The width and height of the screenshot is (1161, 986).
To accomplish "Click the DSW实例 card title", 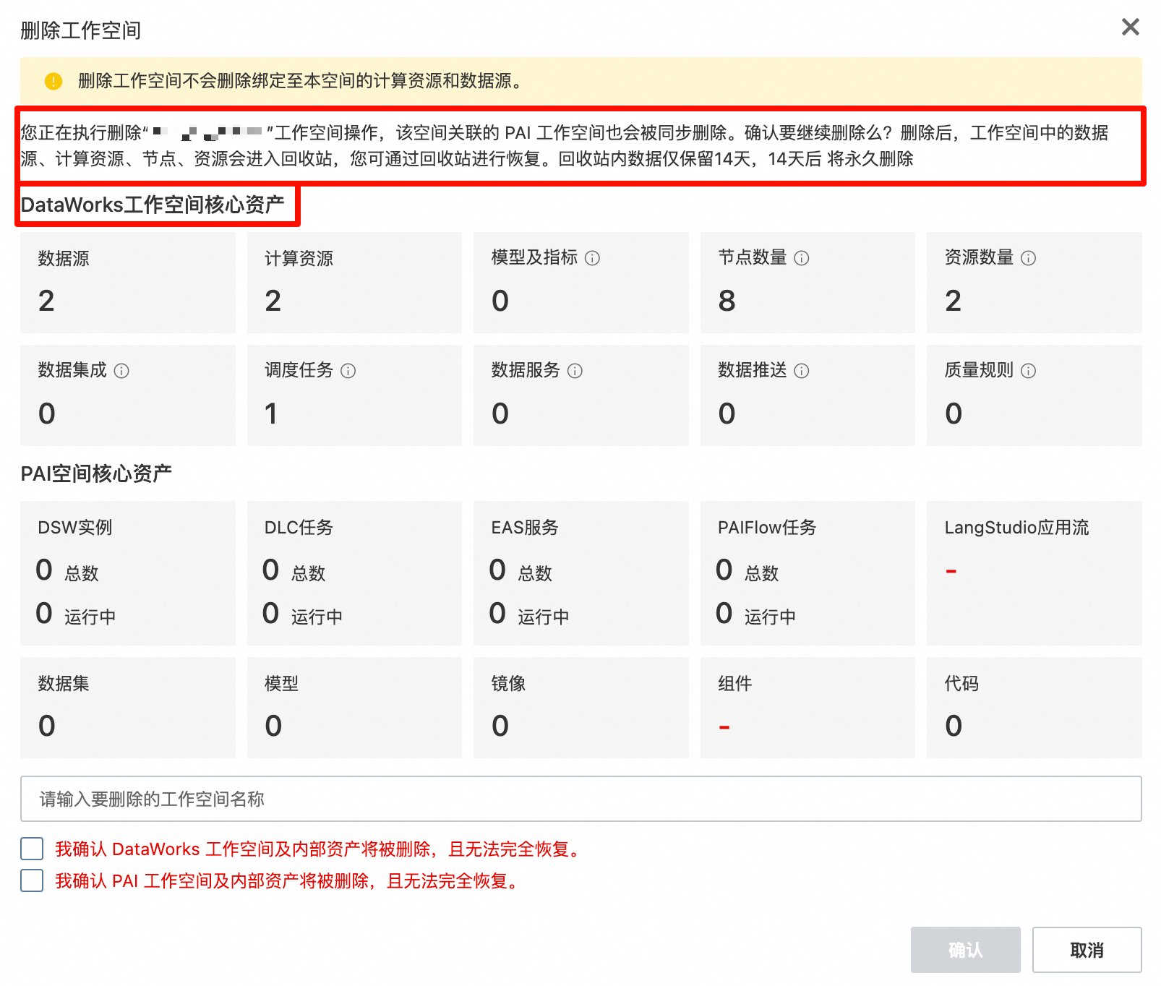I will click(x=75, y=528).
